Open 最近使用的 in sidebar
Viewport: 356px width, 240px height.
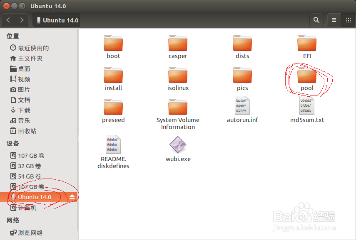point(30,48)
